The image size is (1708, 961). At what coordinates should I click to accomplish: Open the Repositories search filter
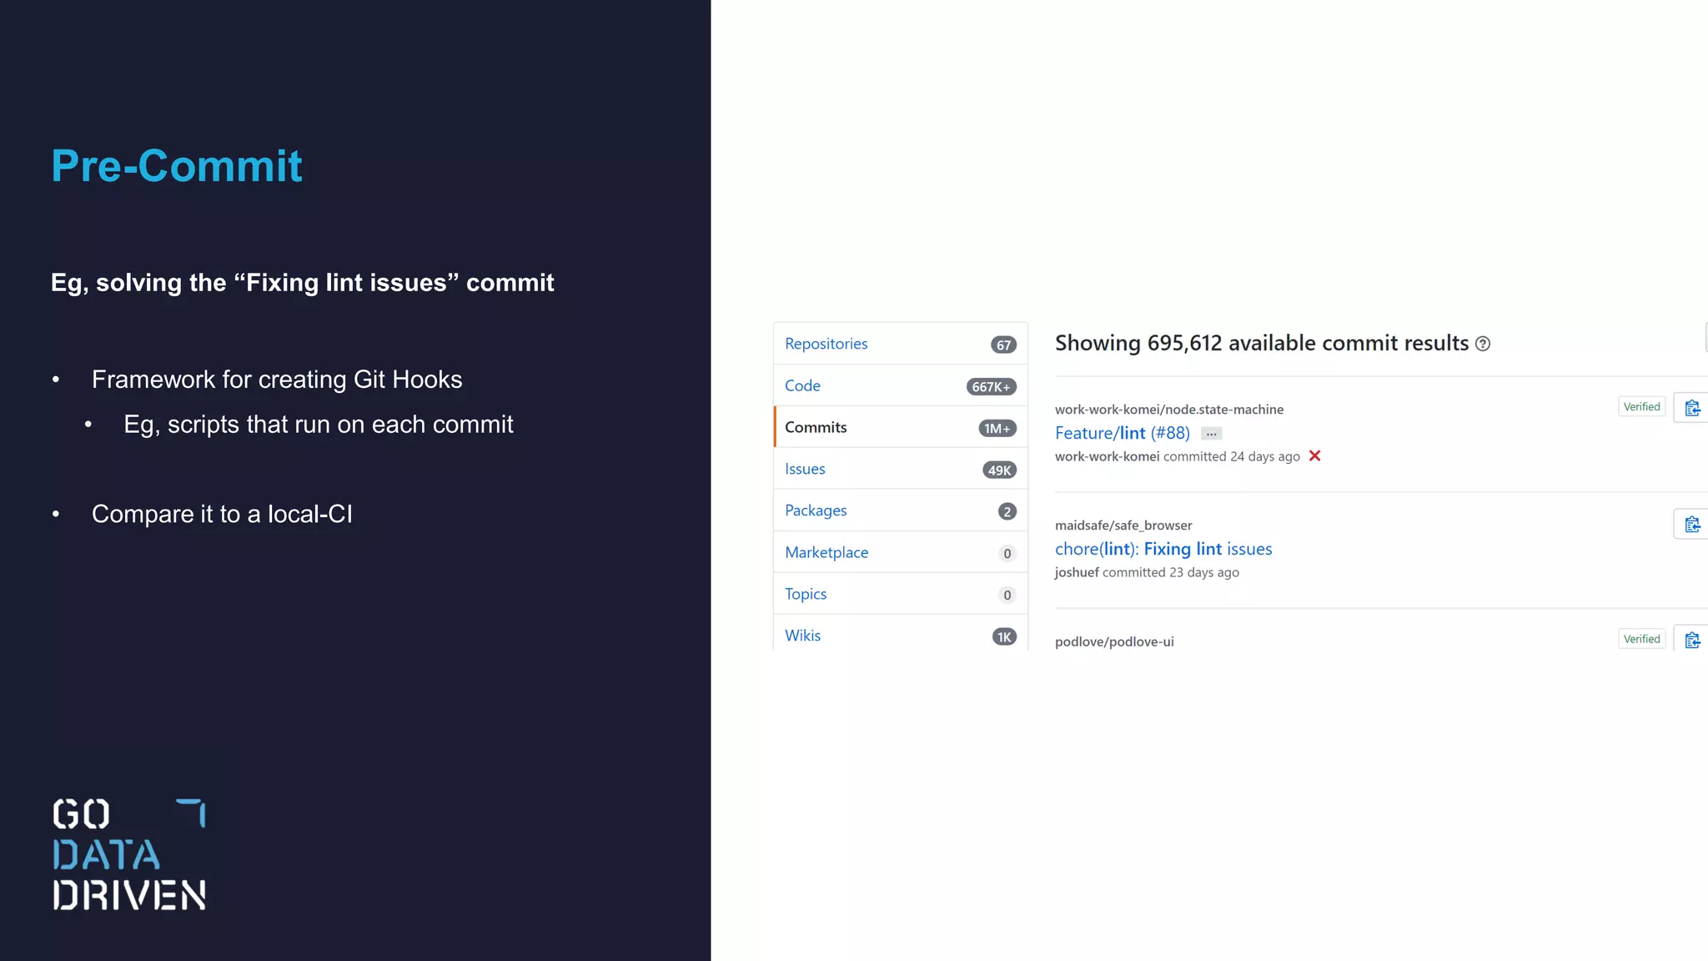901,344
